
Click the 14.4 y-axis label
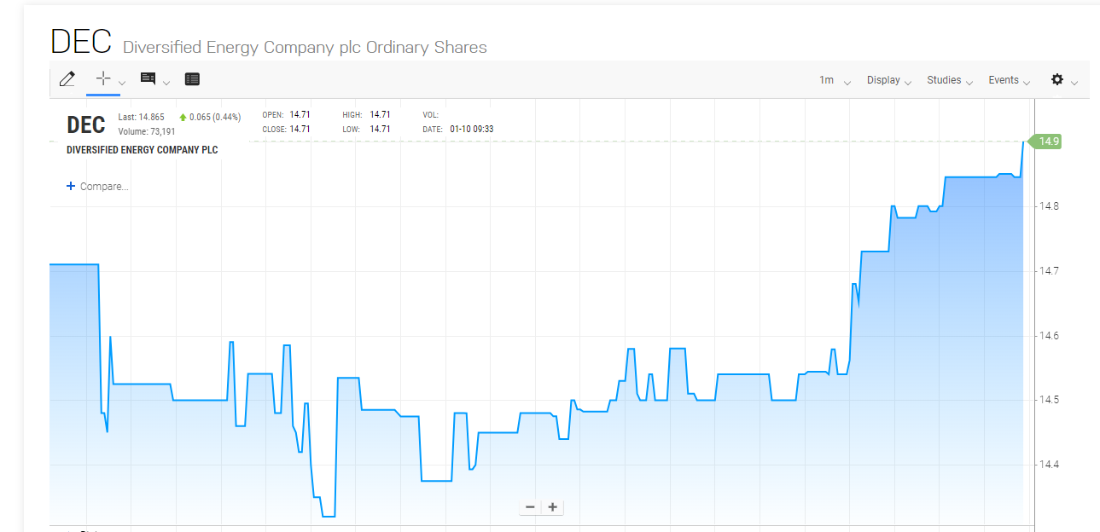1049,465
